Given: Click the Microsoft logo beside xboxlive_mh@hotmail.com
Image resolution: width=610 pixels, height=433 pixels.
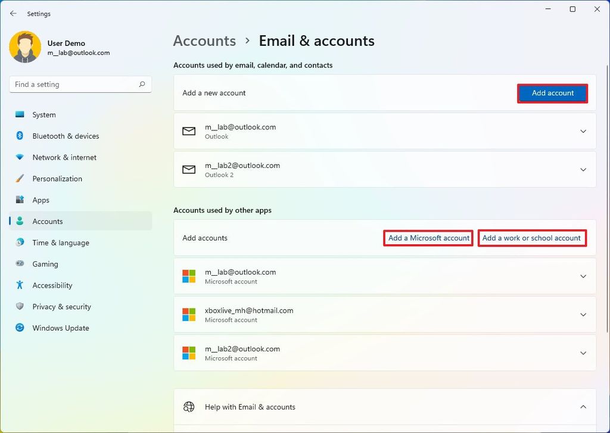Looking at the screenshot, I should (x=189, y=314).
